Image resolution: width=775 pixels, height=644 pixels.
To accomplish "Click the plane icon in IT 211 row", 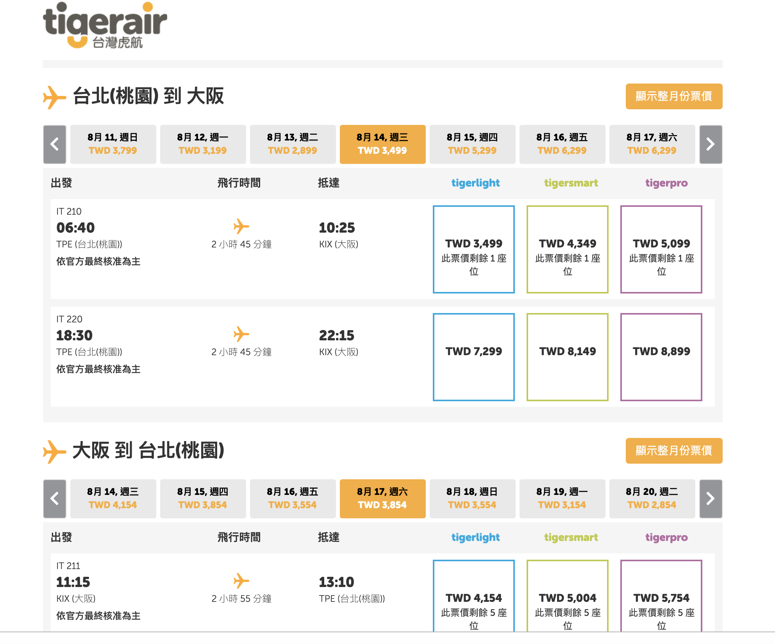I will point(241,581).
